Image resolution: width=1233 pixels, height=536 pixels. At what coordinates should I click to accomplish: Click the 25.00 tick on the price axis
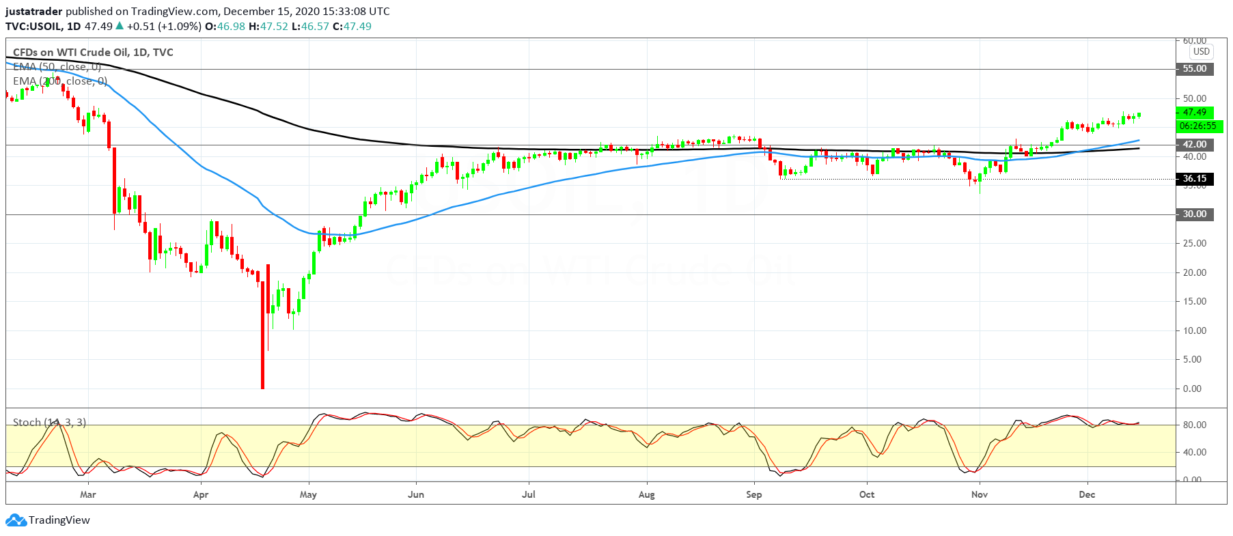(x=1195, y=244)
